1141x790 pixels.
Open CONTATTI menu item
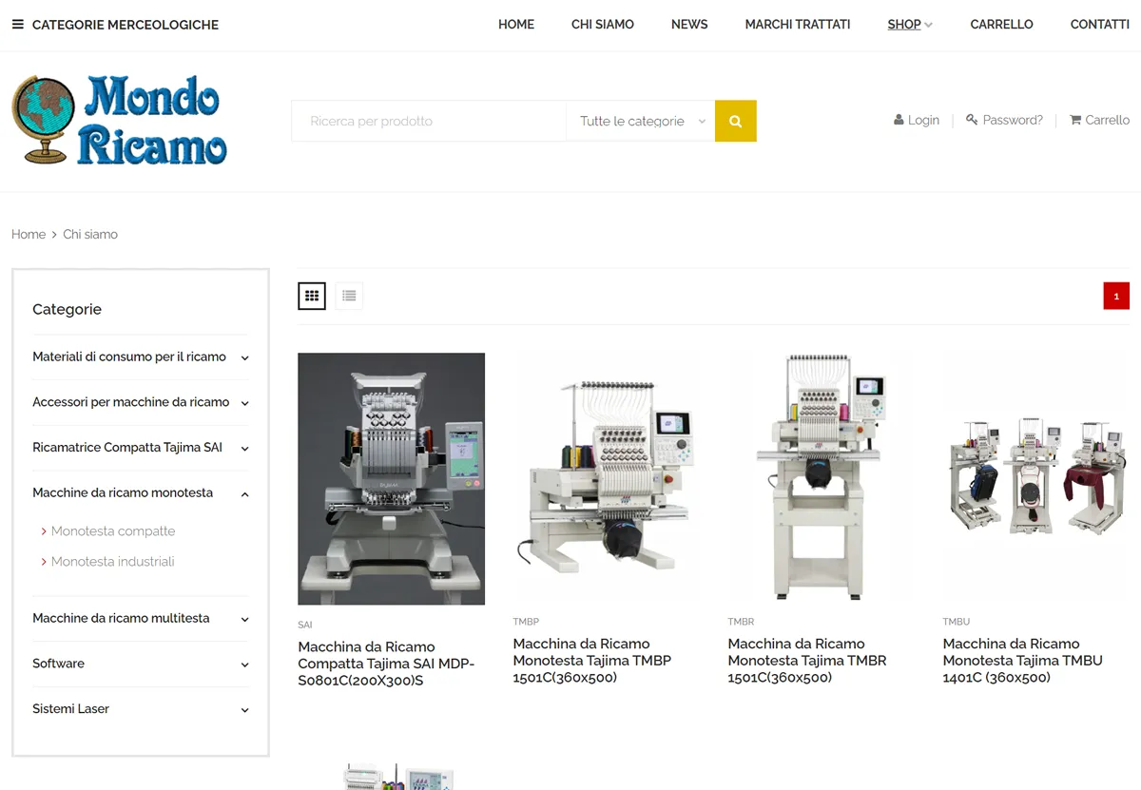tap(1099, 25)
